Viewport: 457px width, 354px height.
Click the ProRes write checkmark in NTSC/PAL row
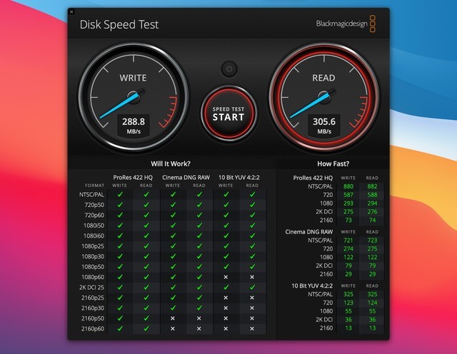coord(120,194)
